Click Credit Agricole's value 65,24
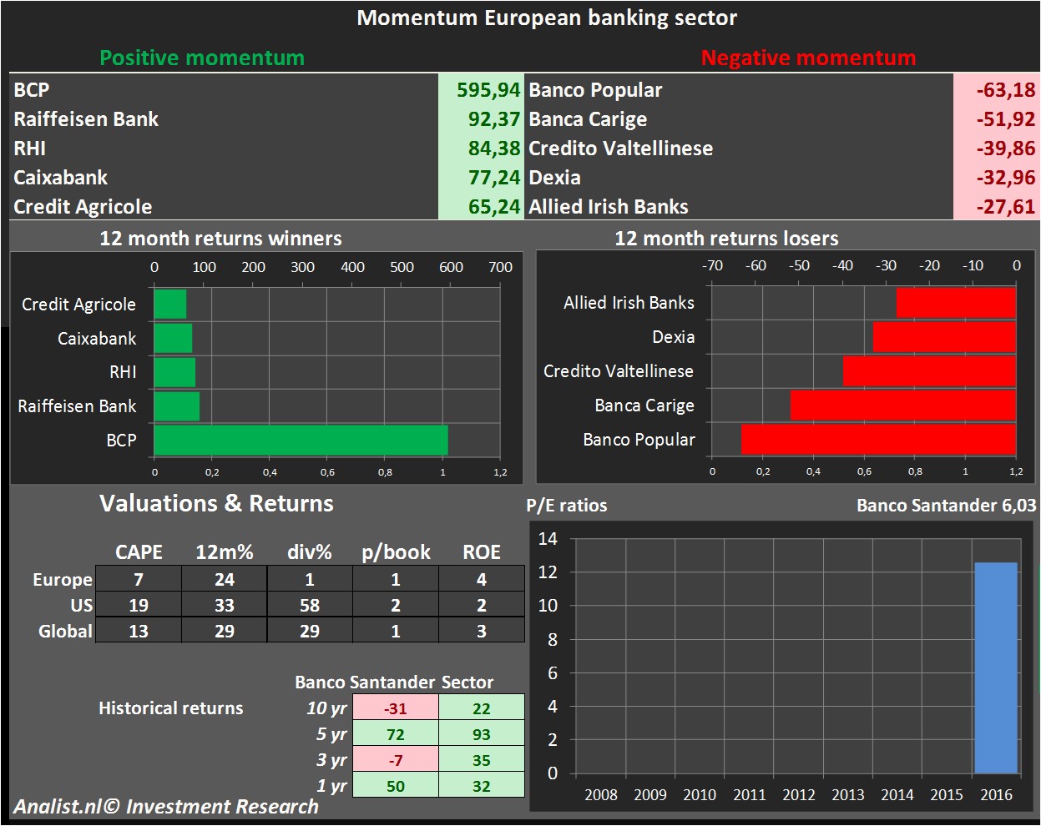Viewport: 1041px width, 826px height. coord(481,206)
